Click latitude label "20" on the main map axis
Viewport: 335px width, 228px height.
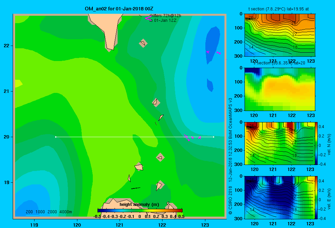(7, 137)
